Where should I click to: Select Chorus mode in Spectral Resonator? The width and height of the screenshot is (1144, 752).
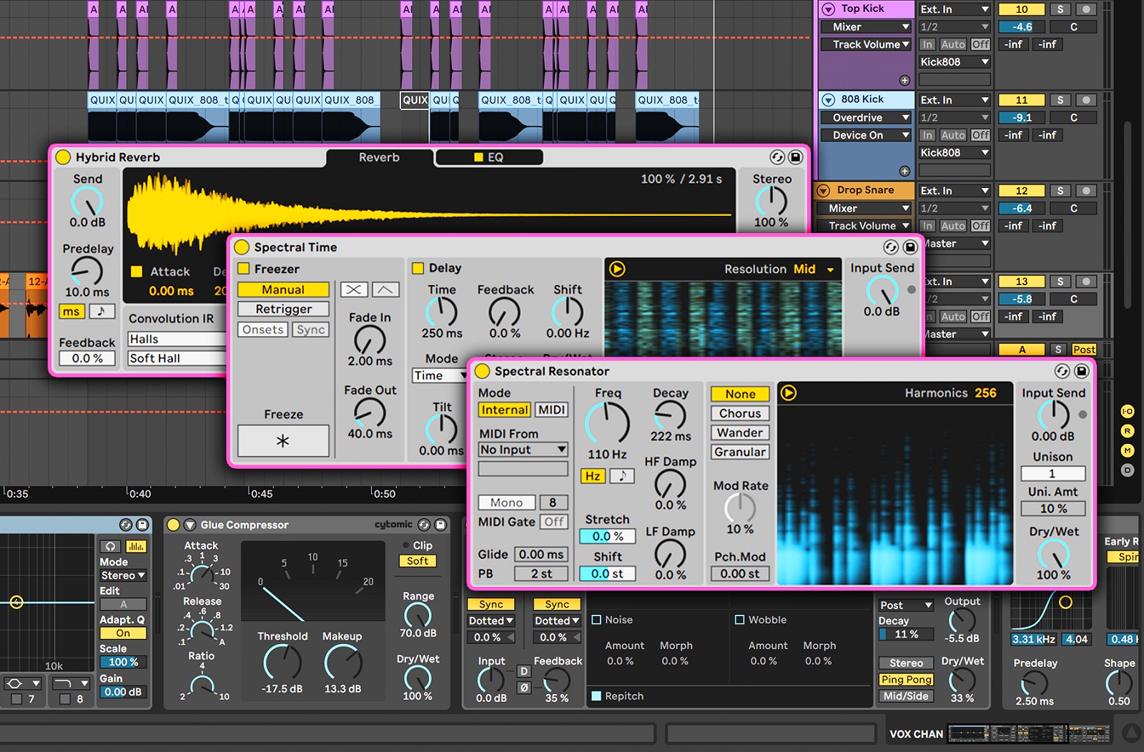coord(739,413)
